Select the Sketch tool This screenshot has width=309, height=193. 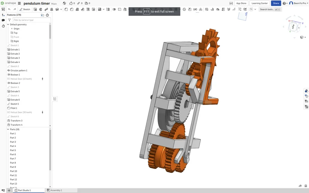point(25,9)
